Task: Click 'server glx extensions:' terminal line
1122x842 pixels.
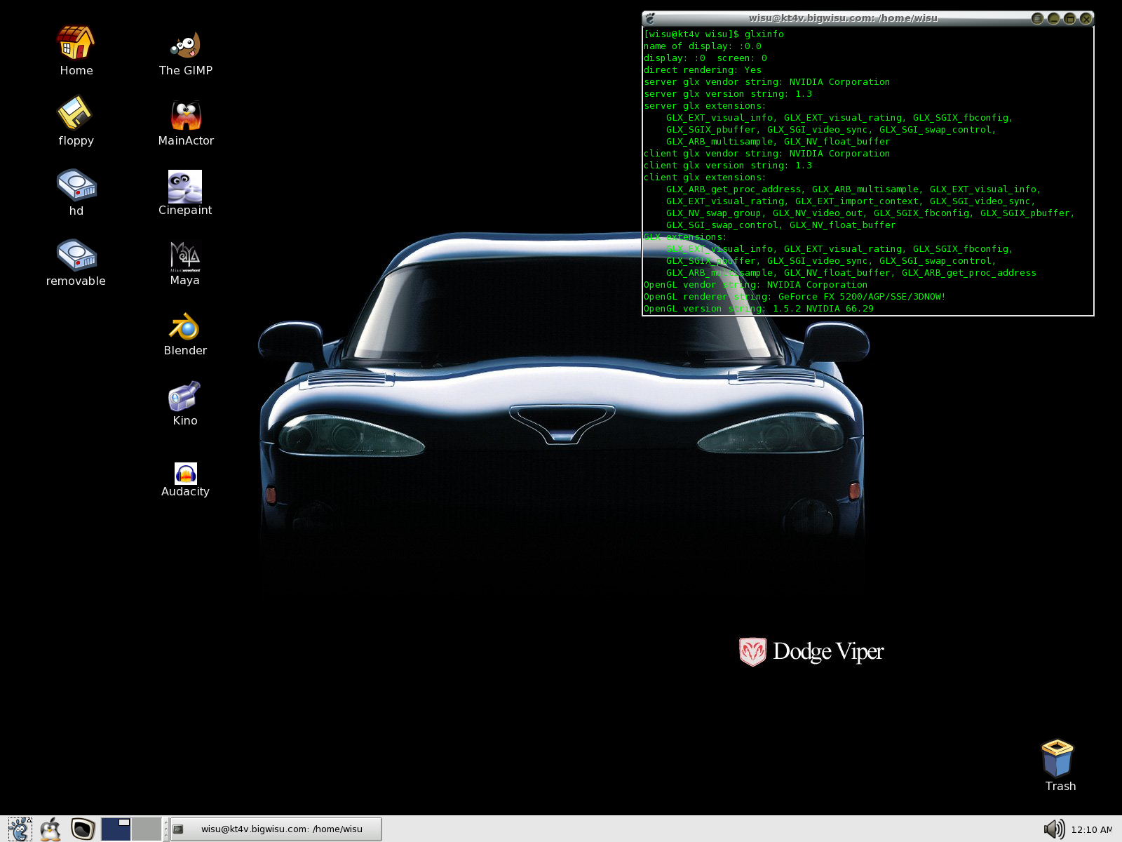Action: coord(705,105)
